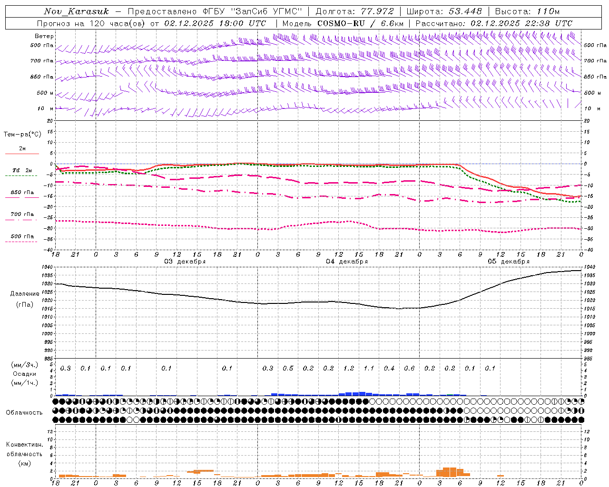Click the 1.2 precipitation value
This screenshot has height=487, width=609.
pyautogui.click(x=349, y=369)
